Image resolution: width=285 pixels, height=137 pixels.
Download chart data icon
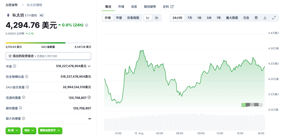pos(265,18)
